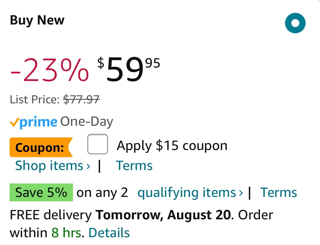Click the green 8 hrs countdown text
Screen dimensions: 320x245
tap(66, 233)
